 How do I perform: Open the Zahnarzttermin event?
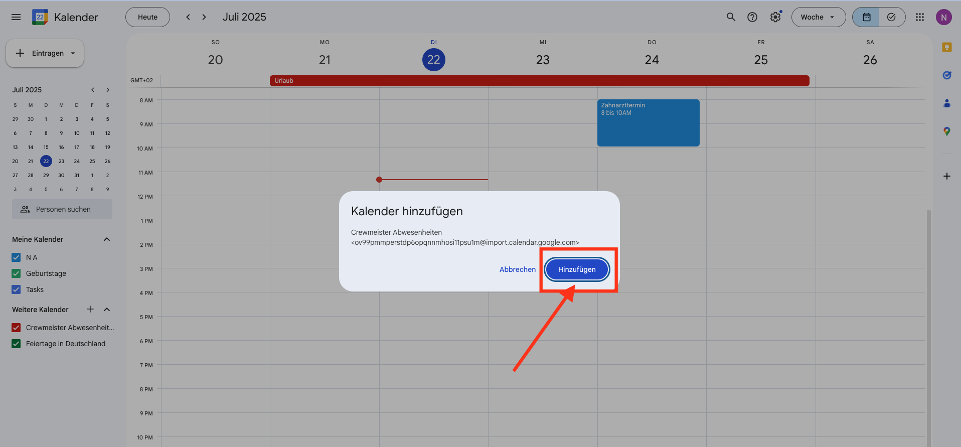click(x=648, y=123)
